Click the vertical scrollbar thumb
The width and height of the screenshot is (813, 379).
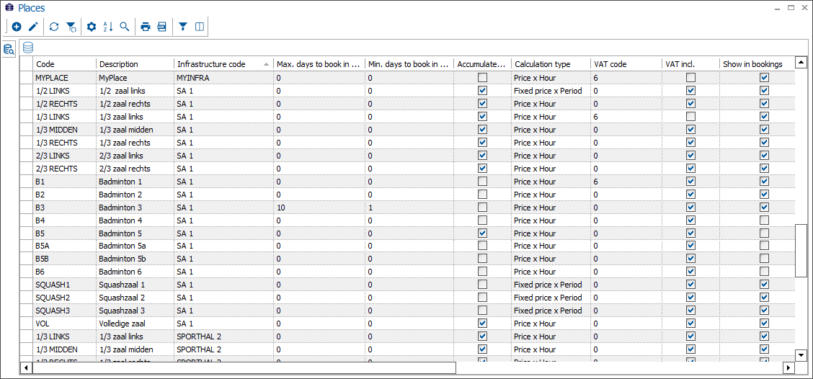[x=801, y=251]
